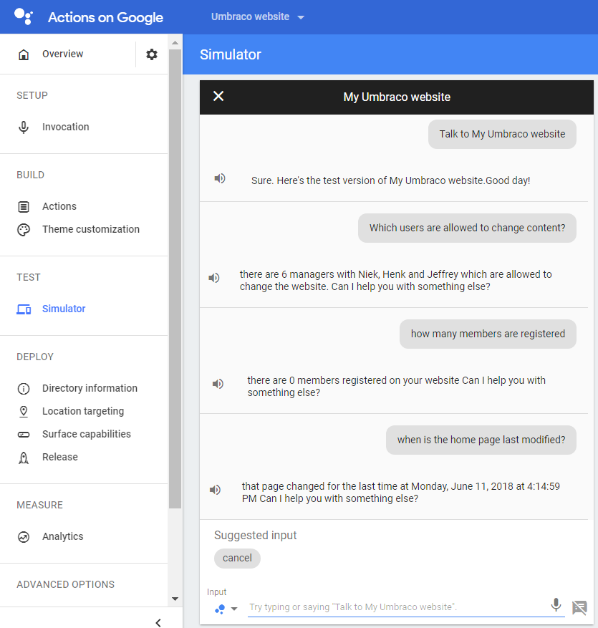Image resolution: width=598 pixels, height=628 pixels.
Task: Click the microphone icon in input field
Action: (x=556, y=605)
